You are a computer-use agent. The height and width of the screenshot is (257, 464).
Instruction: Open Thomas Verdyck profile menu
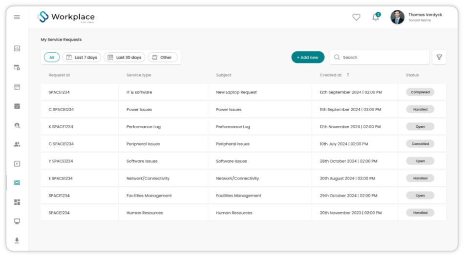[416, 17]
